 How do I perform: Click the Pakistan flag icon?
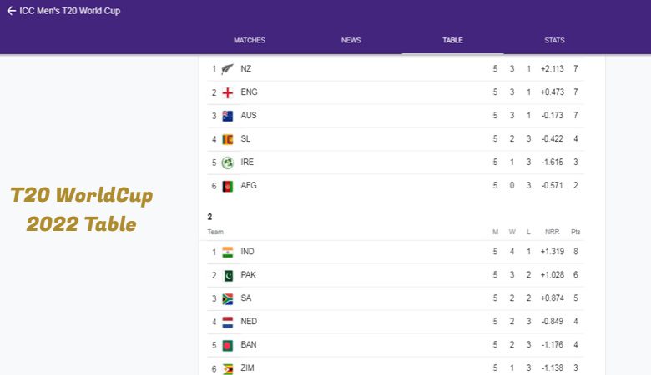(228, 275)
